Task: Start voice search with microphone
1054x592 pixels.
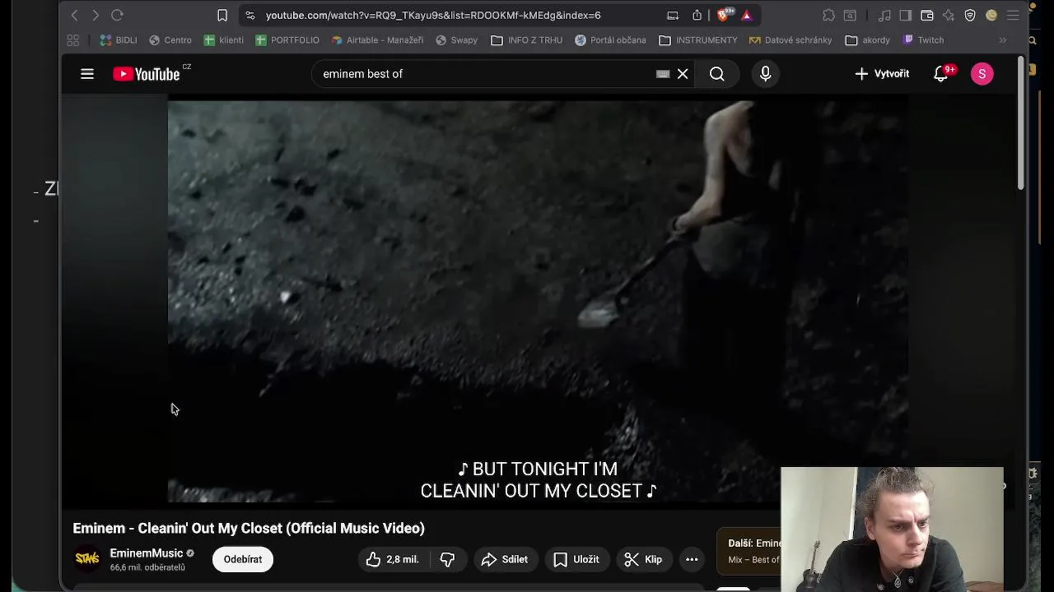Action: pyautogui.click(x=766, y=74)
